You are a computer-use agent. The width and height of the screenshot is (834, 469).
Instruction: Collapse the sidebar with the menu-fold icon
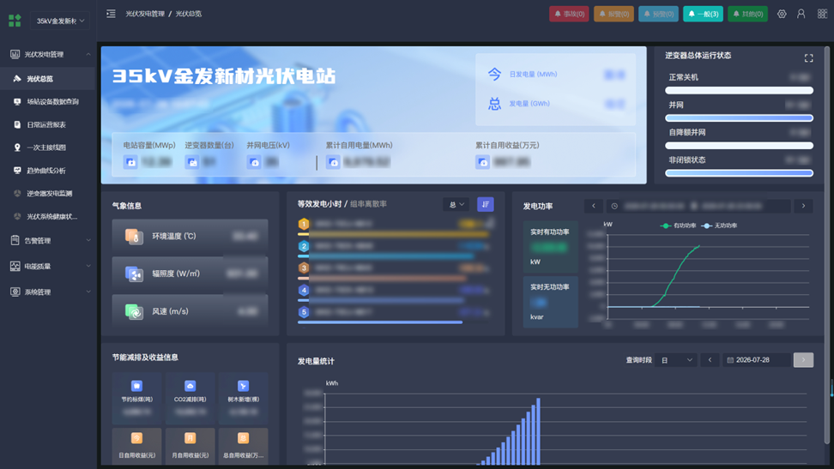click(111, 14)
